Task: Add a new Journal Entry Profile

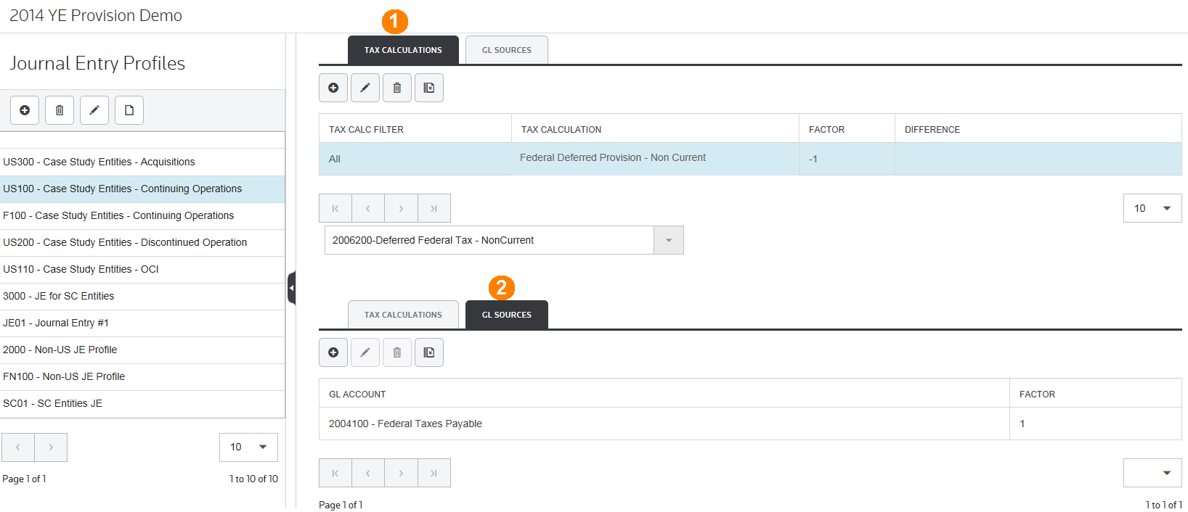Action: click(25, 110)
